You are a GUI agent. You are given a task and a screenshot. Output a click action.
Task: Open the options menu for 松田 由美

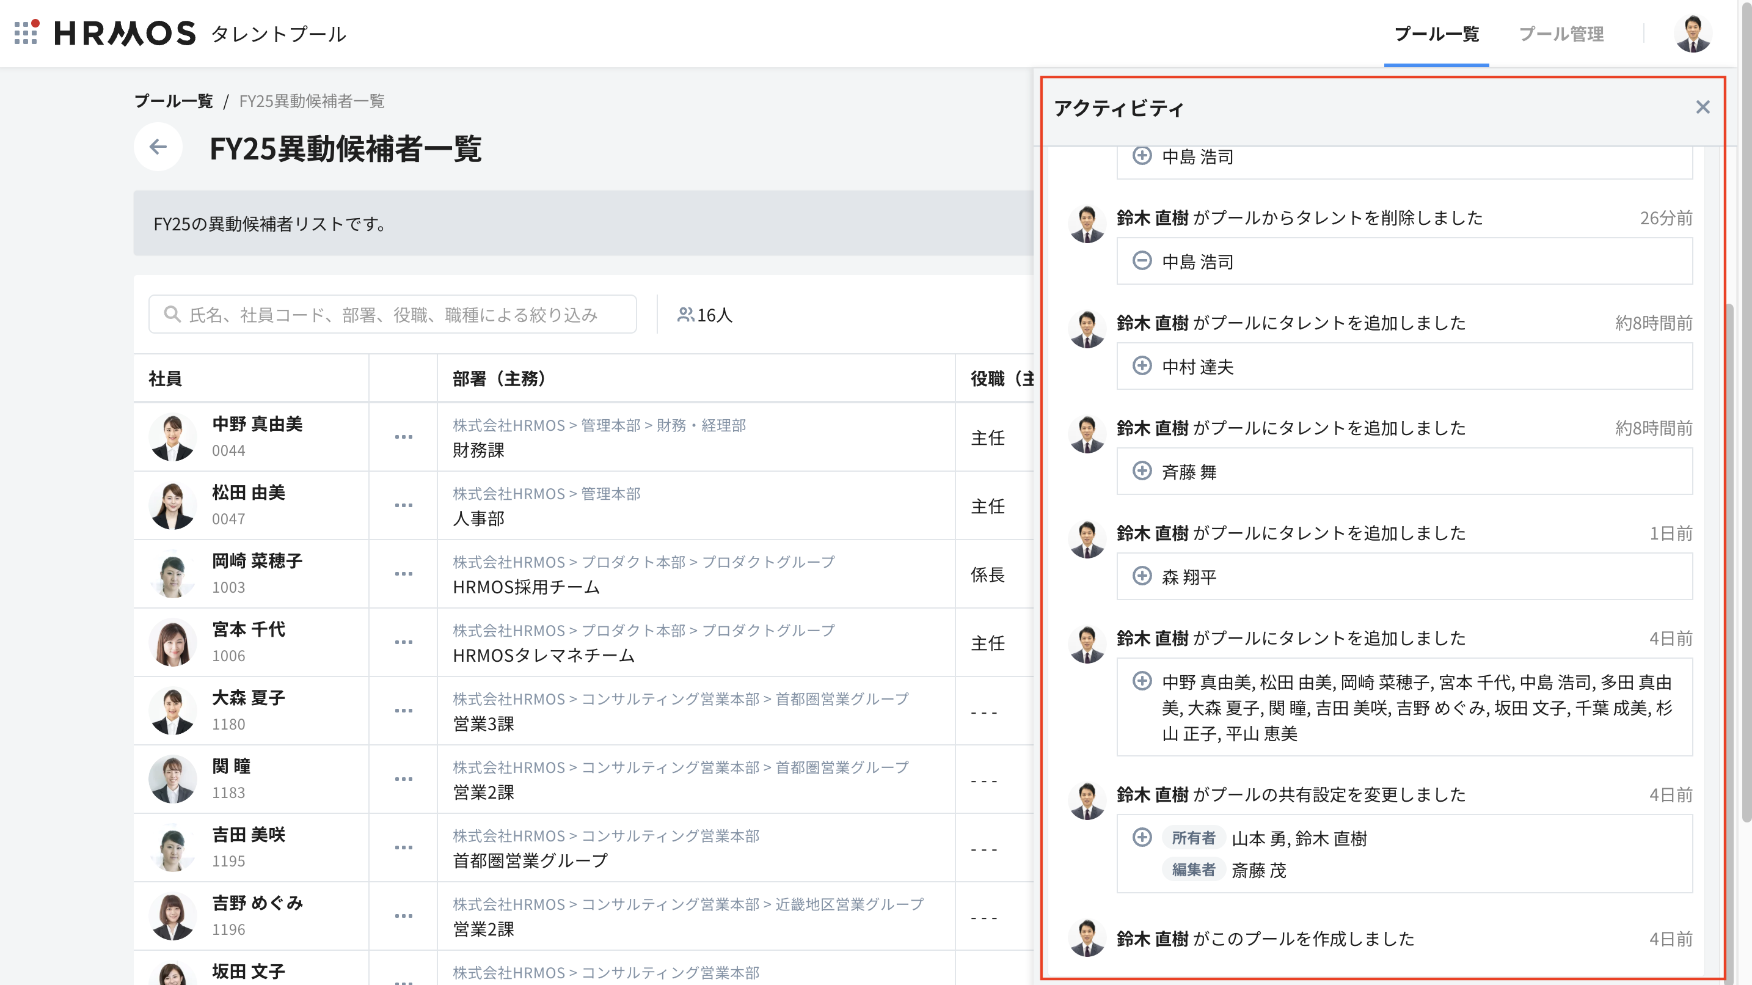[x=403, y=505]
